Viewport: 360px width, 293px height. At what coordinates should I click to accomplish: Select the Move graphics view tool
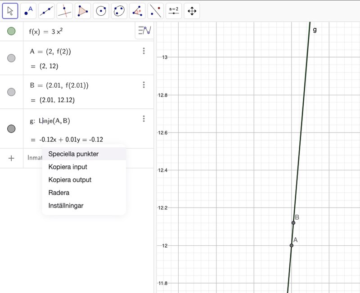click(x=192, y=11)
